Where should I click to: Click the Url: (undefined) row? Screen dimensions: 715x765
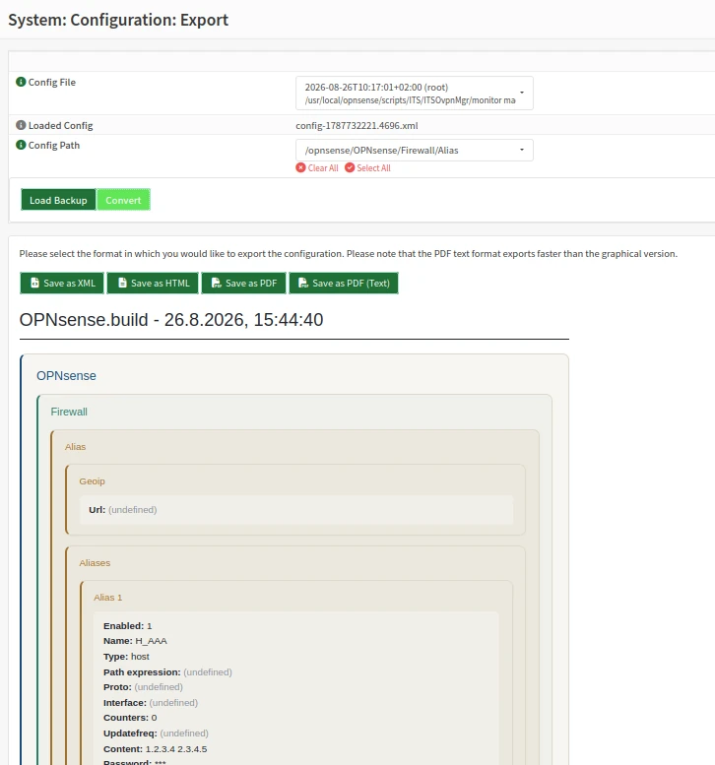[x=123, y=510]
